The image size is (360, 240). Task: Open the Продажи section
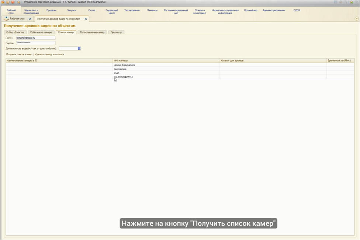pos(51,10)
